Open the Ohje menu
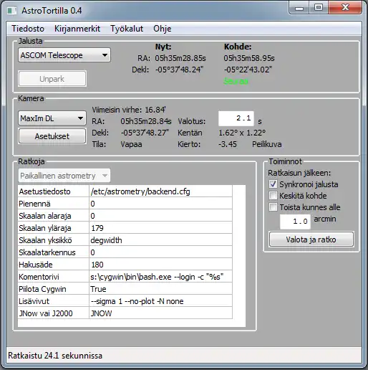This screenshot has height=370, width=368. [163, 29]
